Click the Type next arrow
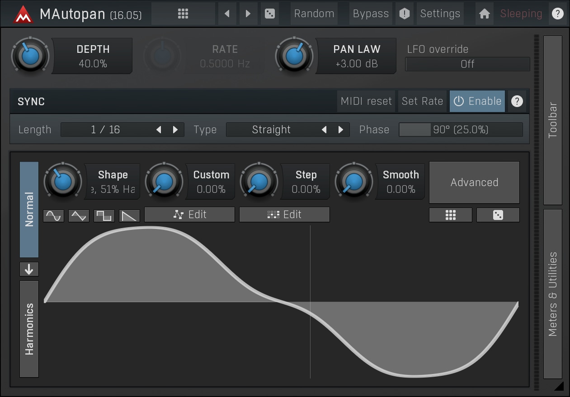The image size is (570, 397). pos(341,130)
